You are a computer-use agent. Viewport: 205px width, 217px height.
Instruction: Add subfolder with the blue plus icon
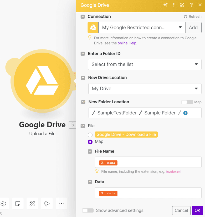pyautogui.click(x=185, y=113)
